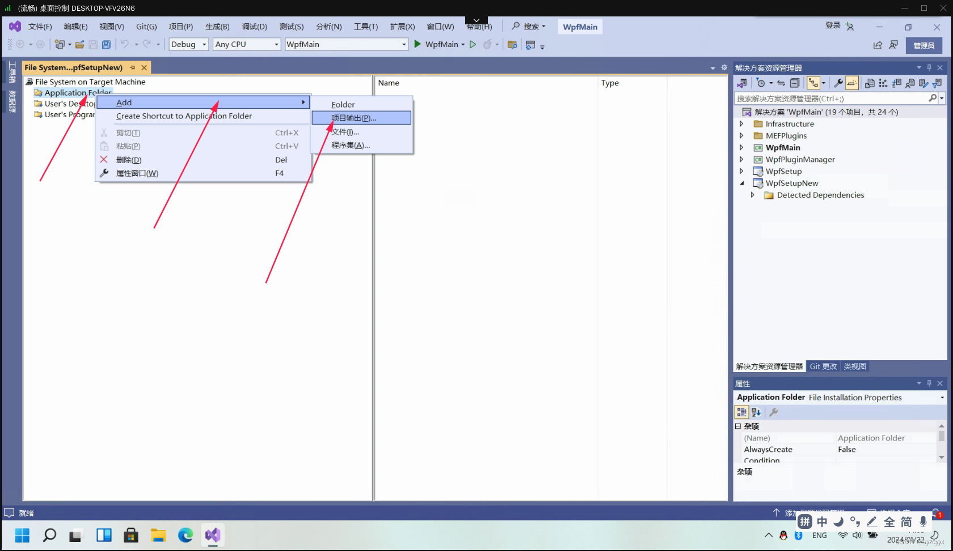Viewport: 953px width, 551px height.
Task: Open the Windows Start menu
Action: (22, 535)
